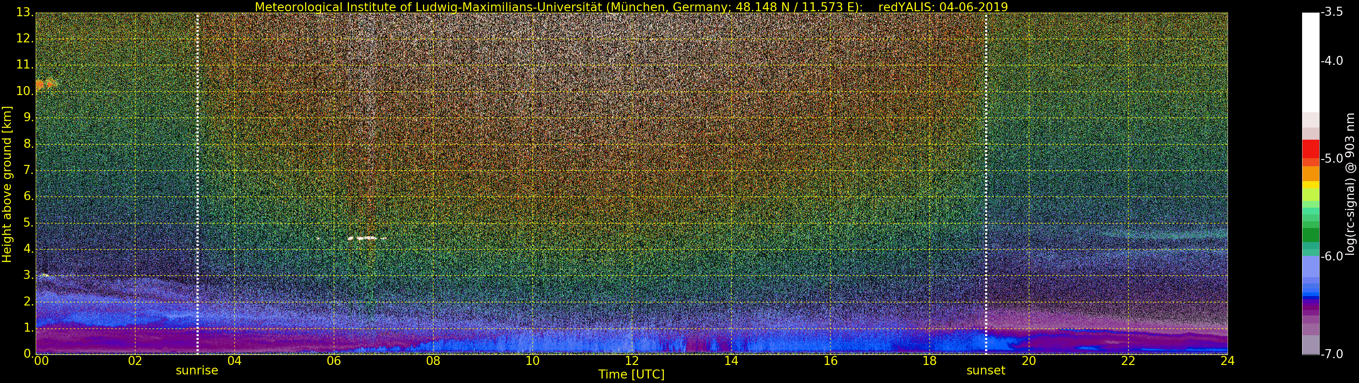
Task: Click the time axis tick label '12'
Action: (x=631, y=361)
